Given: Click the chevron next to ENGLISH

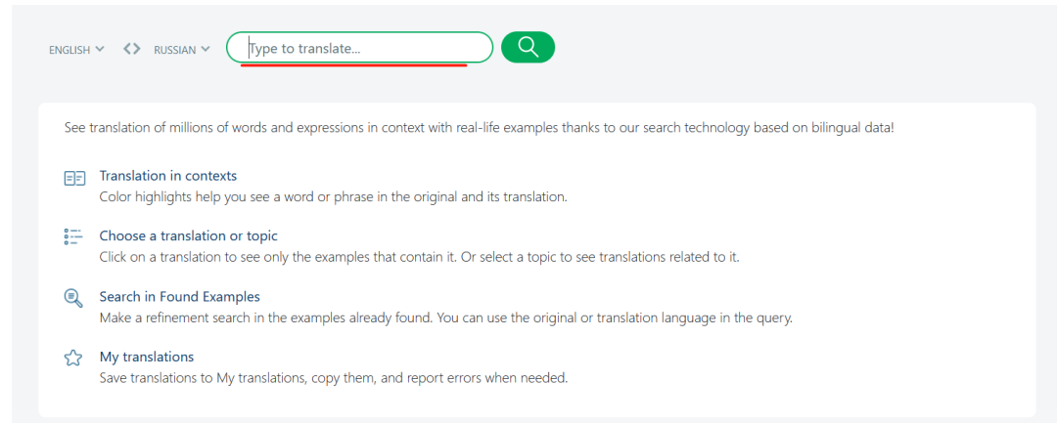Looking at the screenshot, I should point(100,49).
